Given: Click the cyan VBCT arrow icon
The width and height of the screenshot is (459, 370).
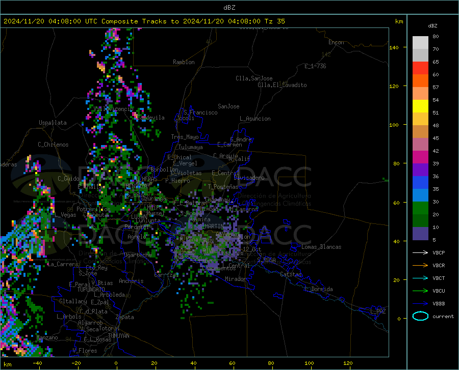Looking at the screenshot, I should 420,278.
